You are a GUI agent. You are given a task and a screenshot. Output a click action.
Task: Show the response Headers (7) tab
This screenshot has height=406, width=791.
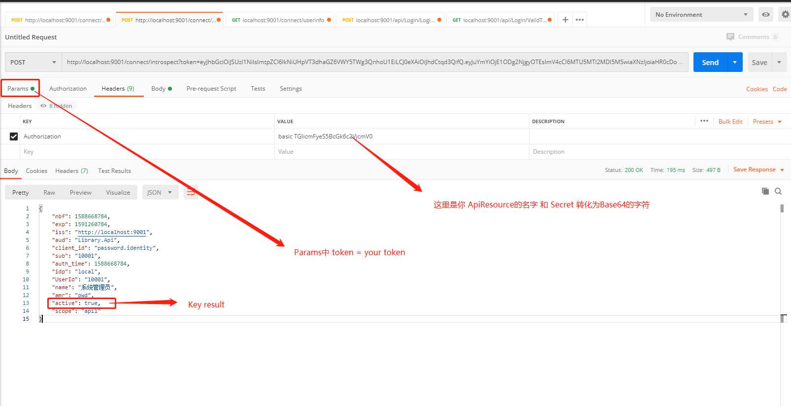71,171
